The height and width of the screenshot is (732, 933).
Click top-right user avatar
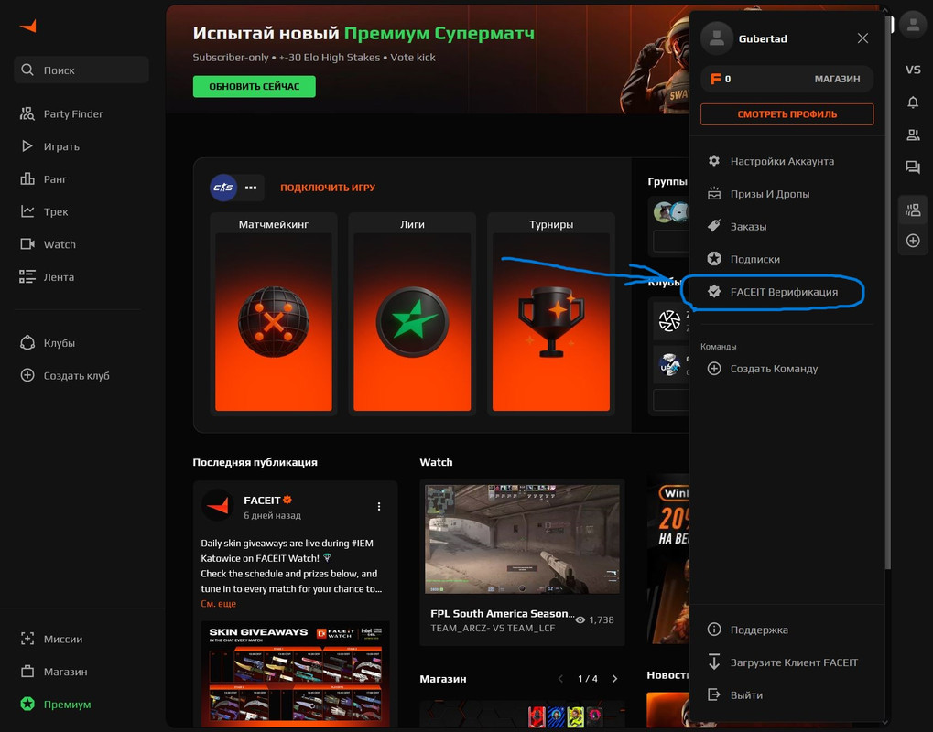913,25
